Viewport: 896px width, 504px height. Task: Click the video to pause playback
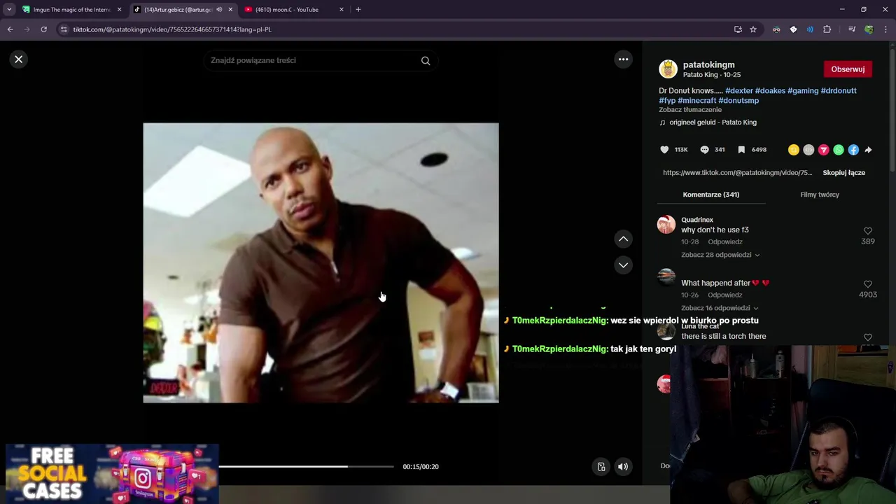coord(321,263)
